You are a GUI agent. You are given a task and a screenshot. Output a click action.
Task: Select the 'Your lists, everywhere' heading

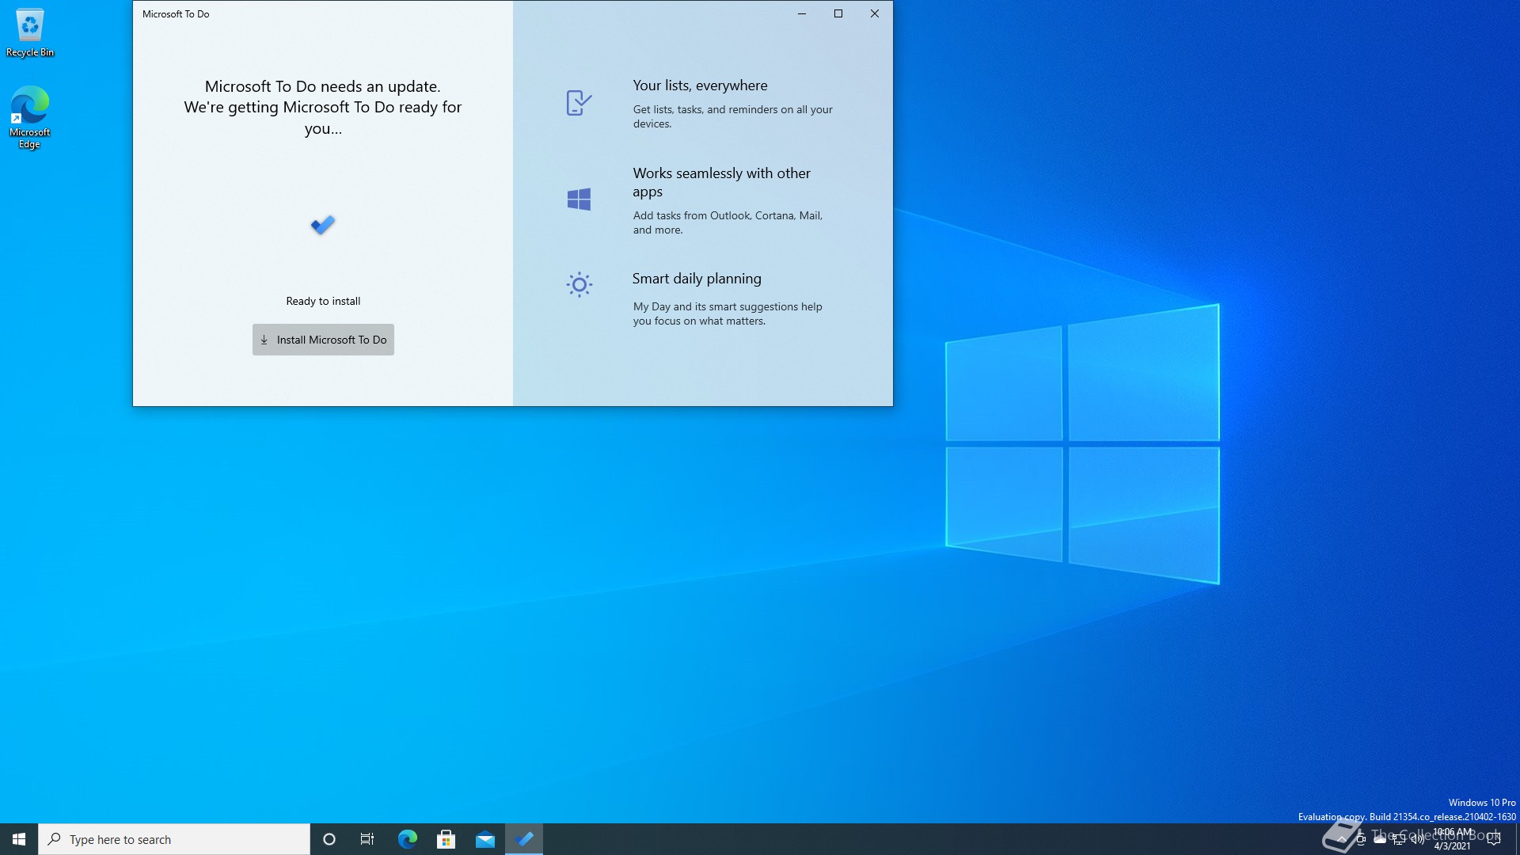coord(700,85)
